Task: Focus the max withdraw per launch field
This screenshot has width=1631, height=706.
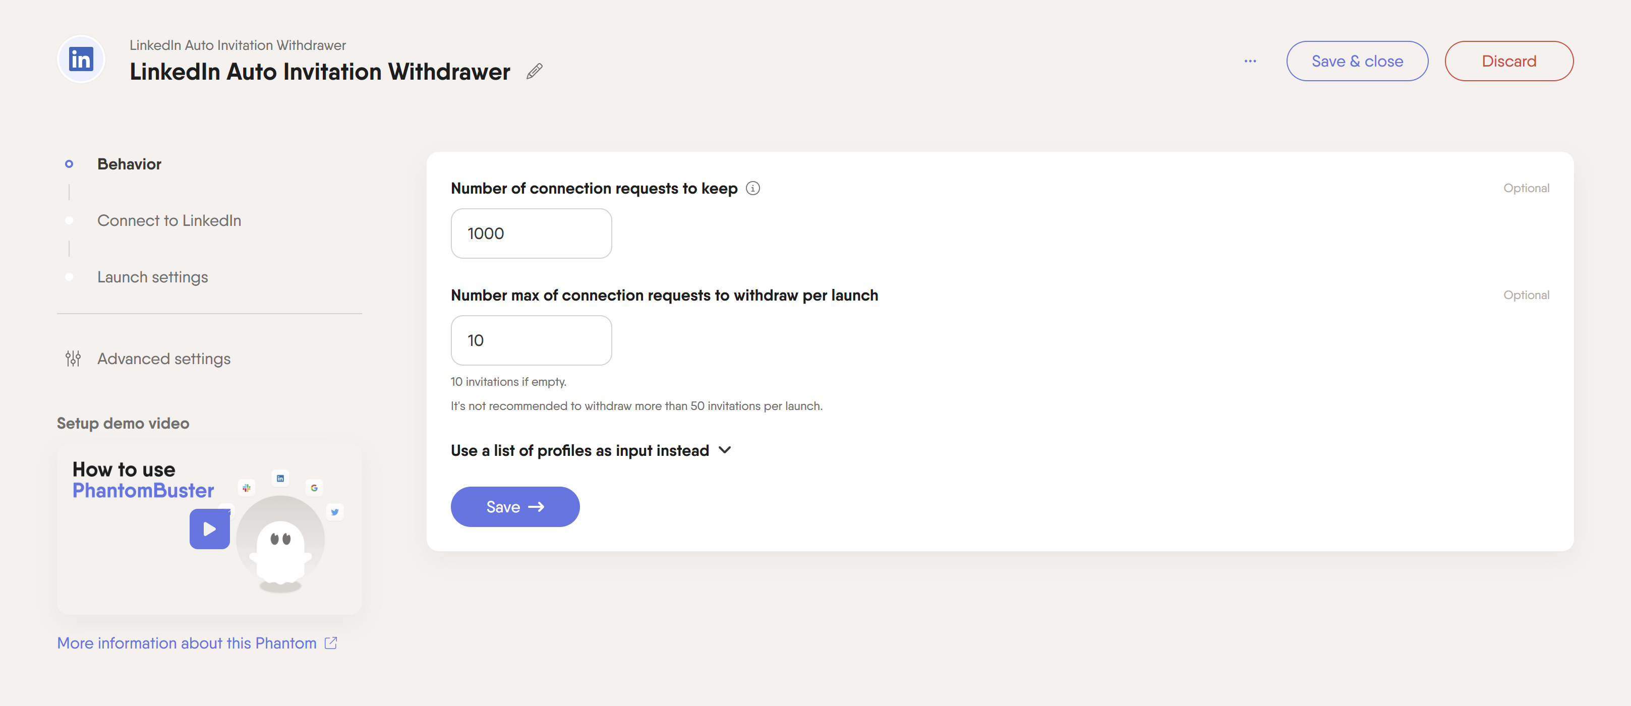Action: click(531, 341)
